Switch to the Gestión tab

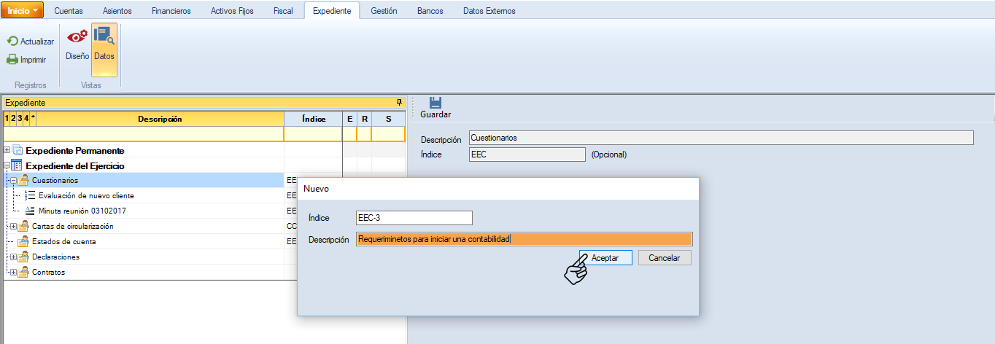(384, 11)
